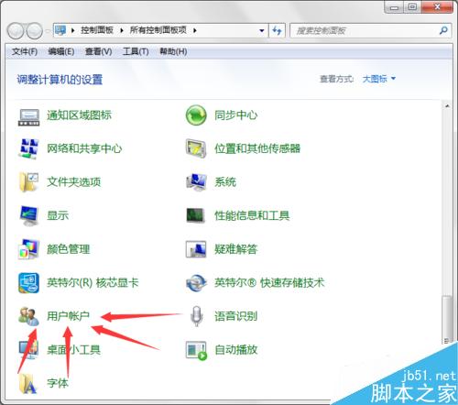
Task: Open the 文件(F) menu
Action: click(25, 51)
